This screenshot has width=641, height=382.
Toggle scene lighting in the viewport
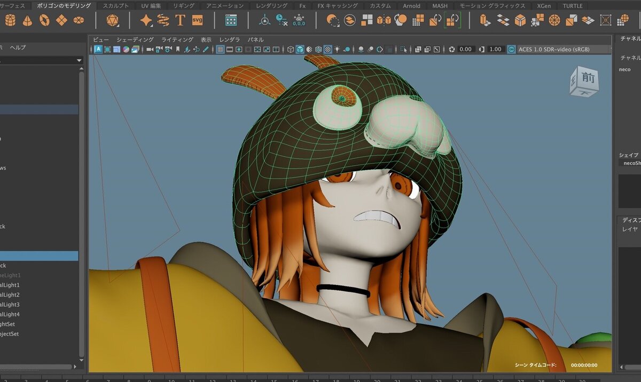[x=337, y=49]
